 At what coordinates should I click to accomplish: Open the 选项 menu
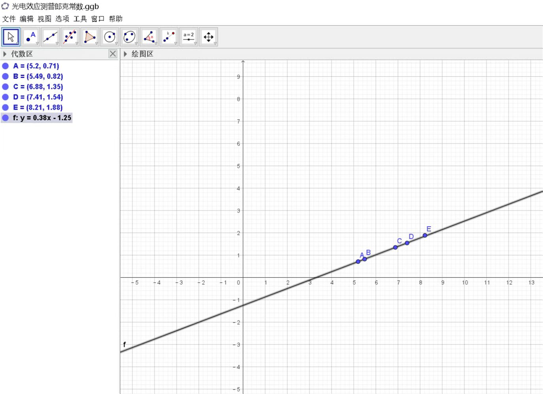click(x=62, y=19)
